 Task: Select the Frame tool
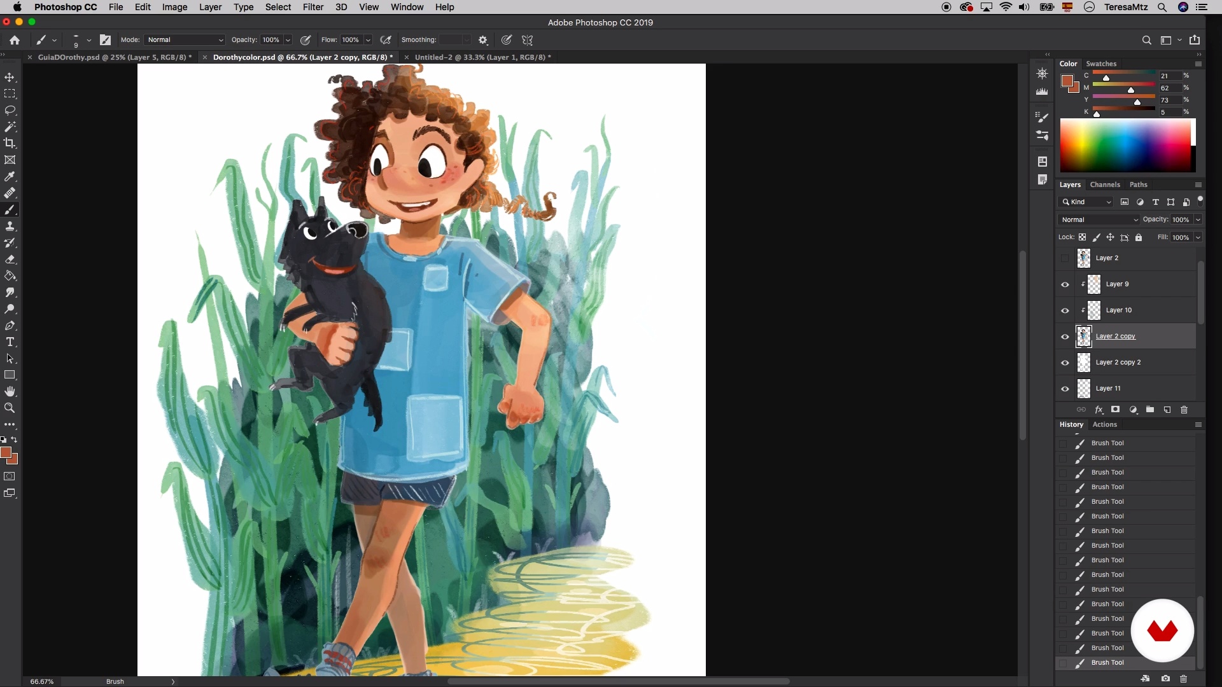point(10,160)
